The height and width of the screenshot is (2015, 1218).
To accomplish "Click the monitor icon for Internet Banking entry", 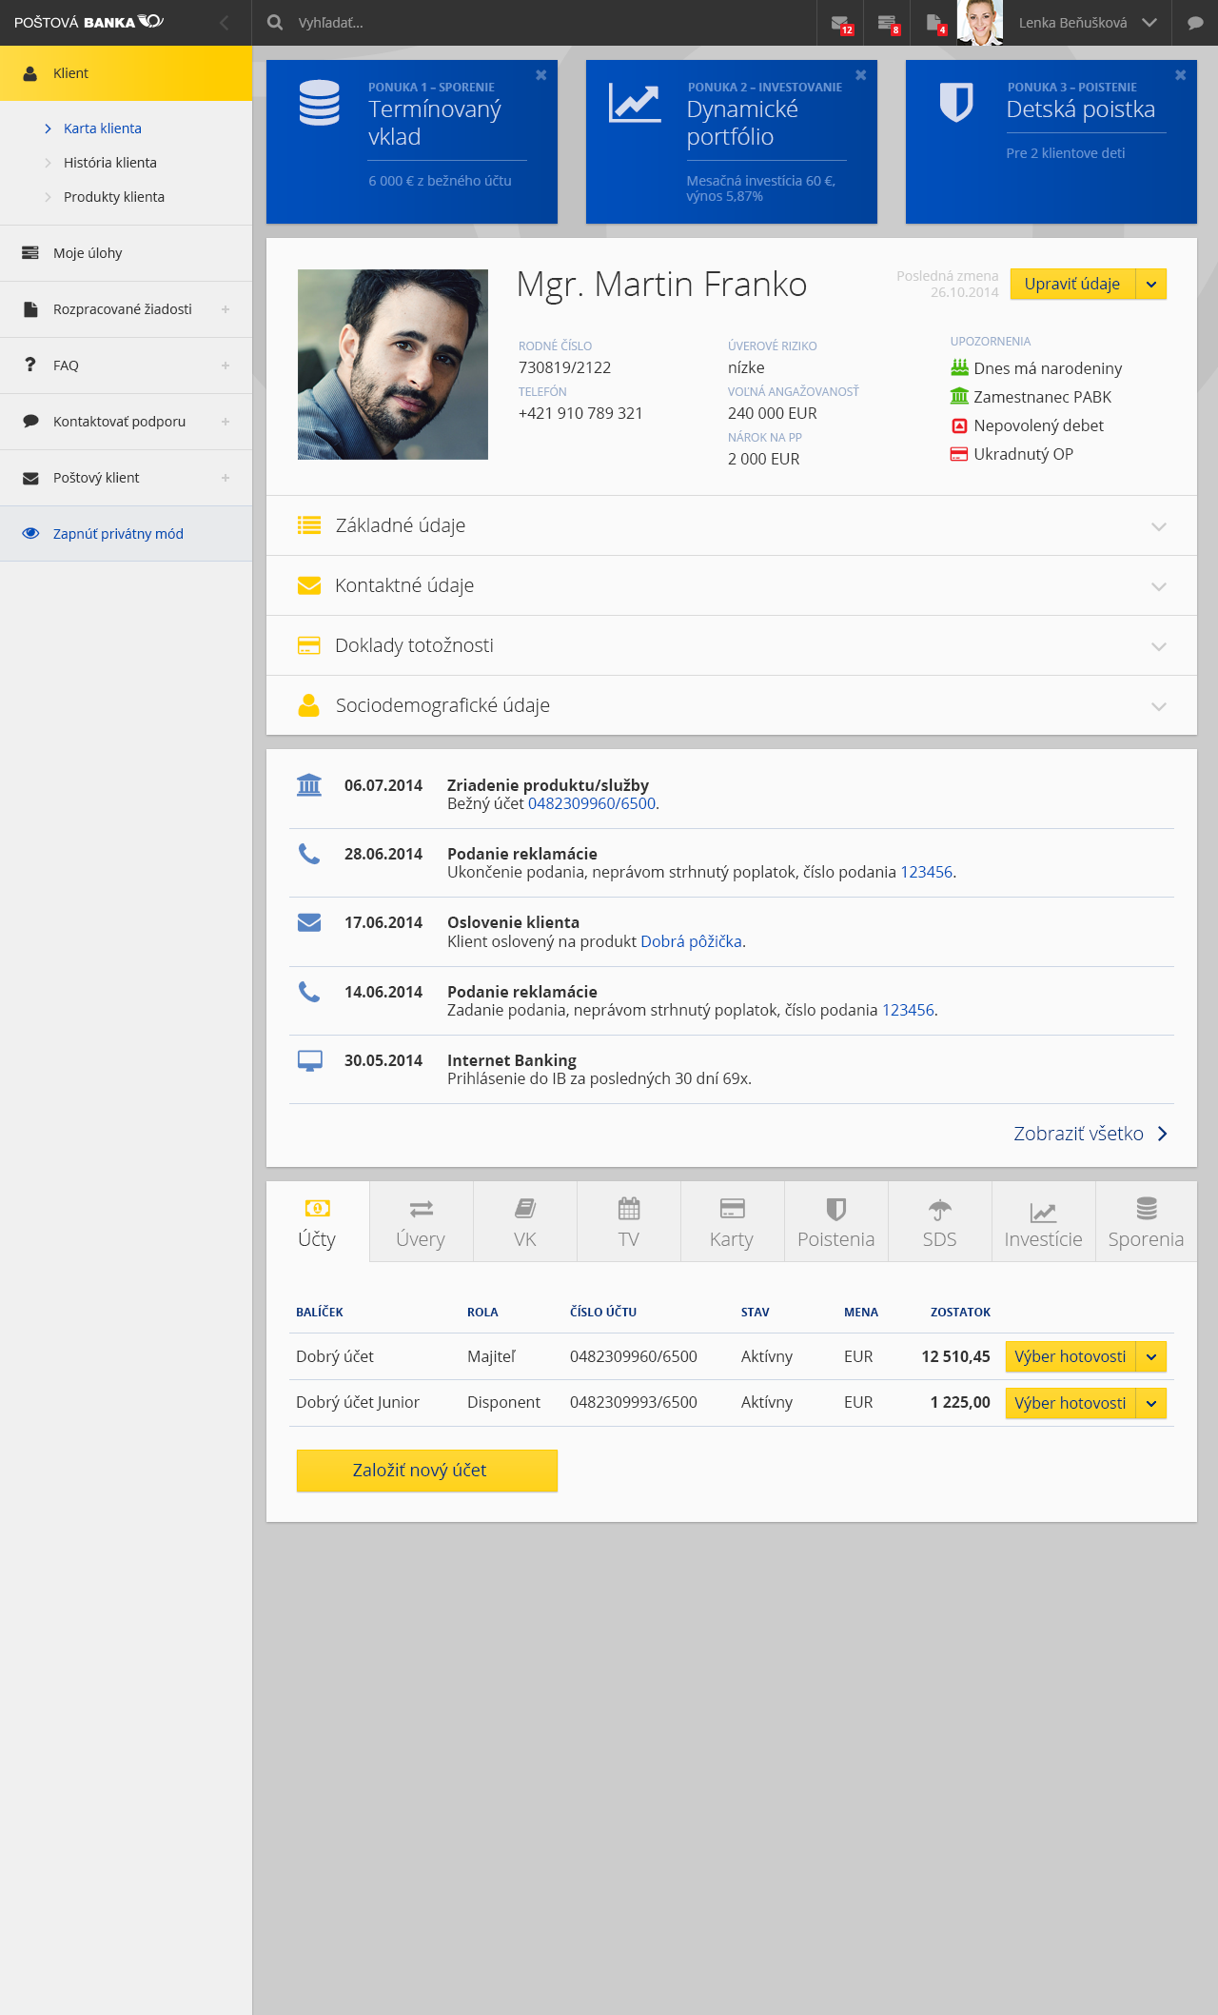I will 309,1061.
